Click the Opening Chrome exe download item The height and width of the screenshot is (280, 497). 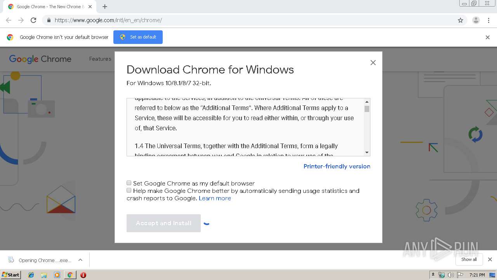[40, 260]
